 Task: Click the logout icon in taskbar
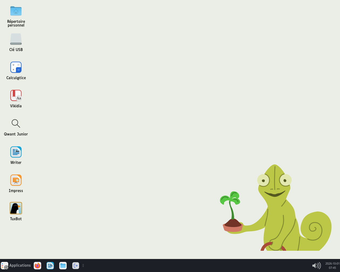(76, 266)
